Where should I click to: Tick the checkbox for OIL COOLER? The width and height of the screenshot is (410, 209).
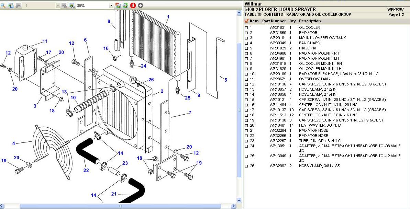point(246,28)
